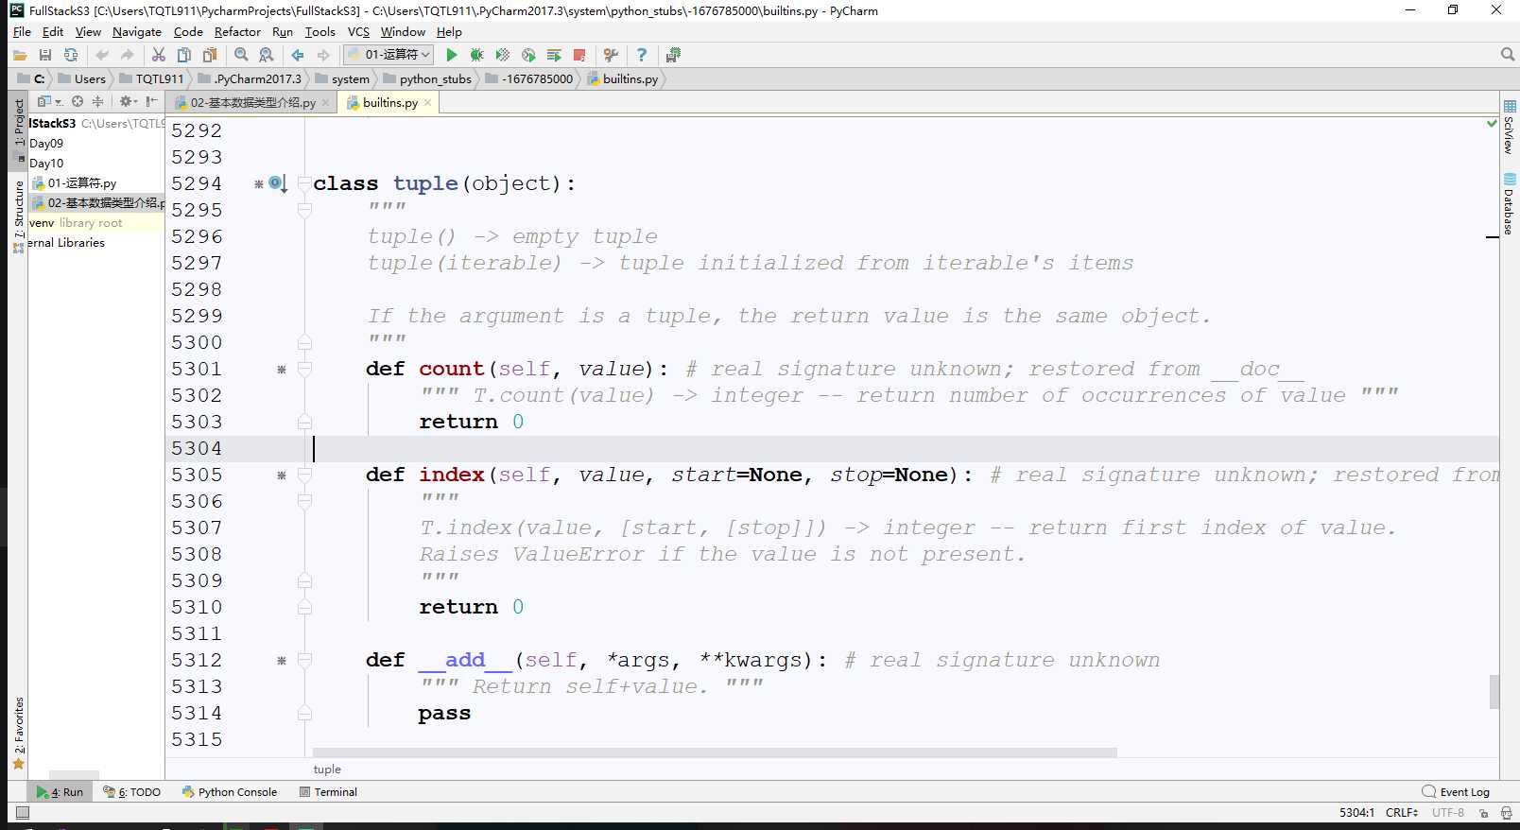Viewport: 1520px width, 830px height.
Task: Run with coverage using the toolbar icon
Action: click(503, 55)
